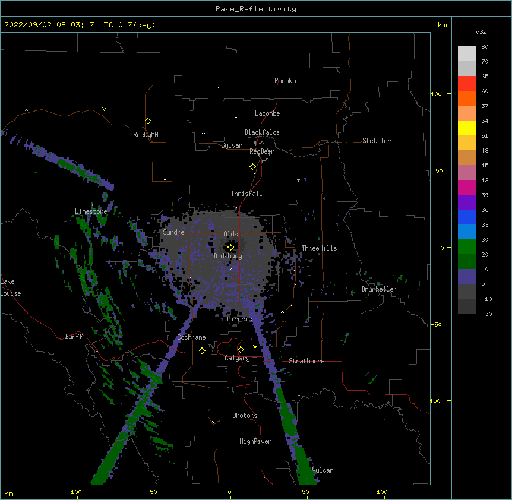Click the dBZ legend heading

click(481, 31)
